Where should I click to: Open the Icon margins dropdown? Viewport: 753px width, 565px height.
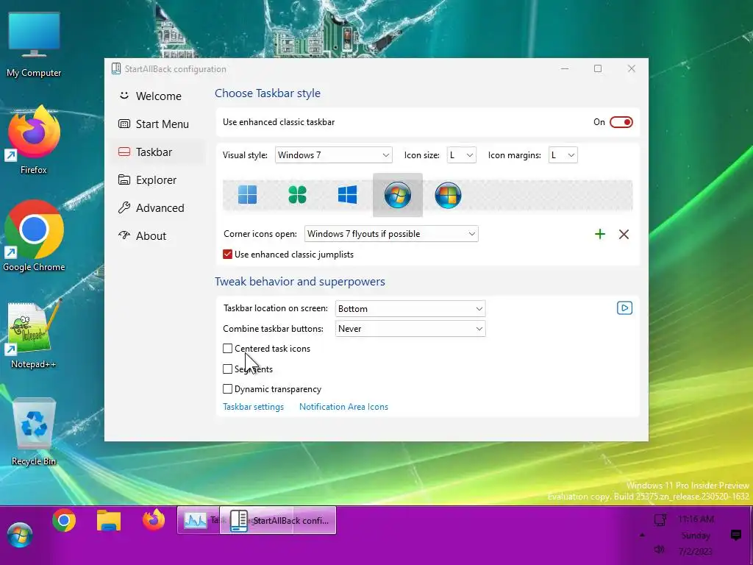pos(563,155)
